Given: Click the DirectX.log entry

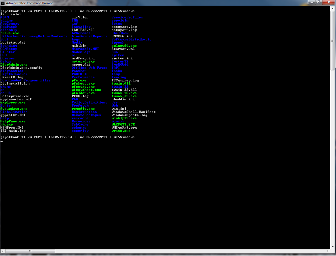Looking at the screenshot, I should (12, 77).
